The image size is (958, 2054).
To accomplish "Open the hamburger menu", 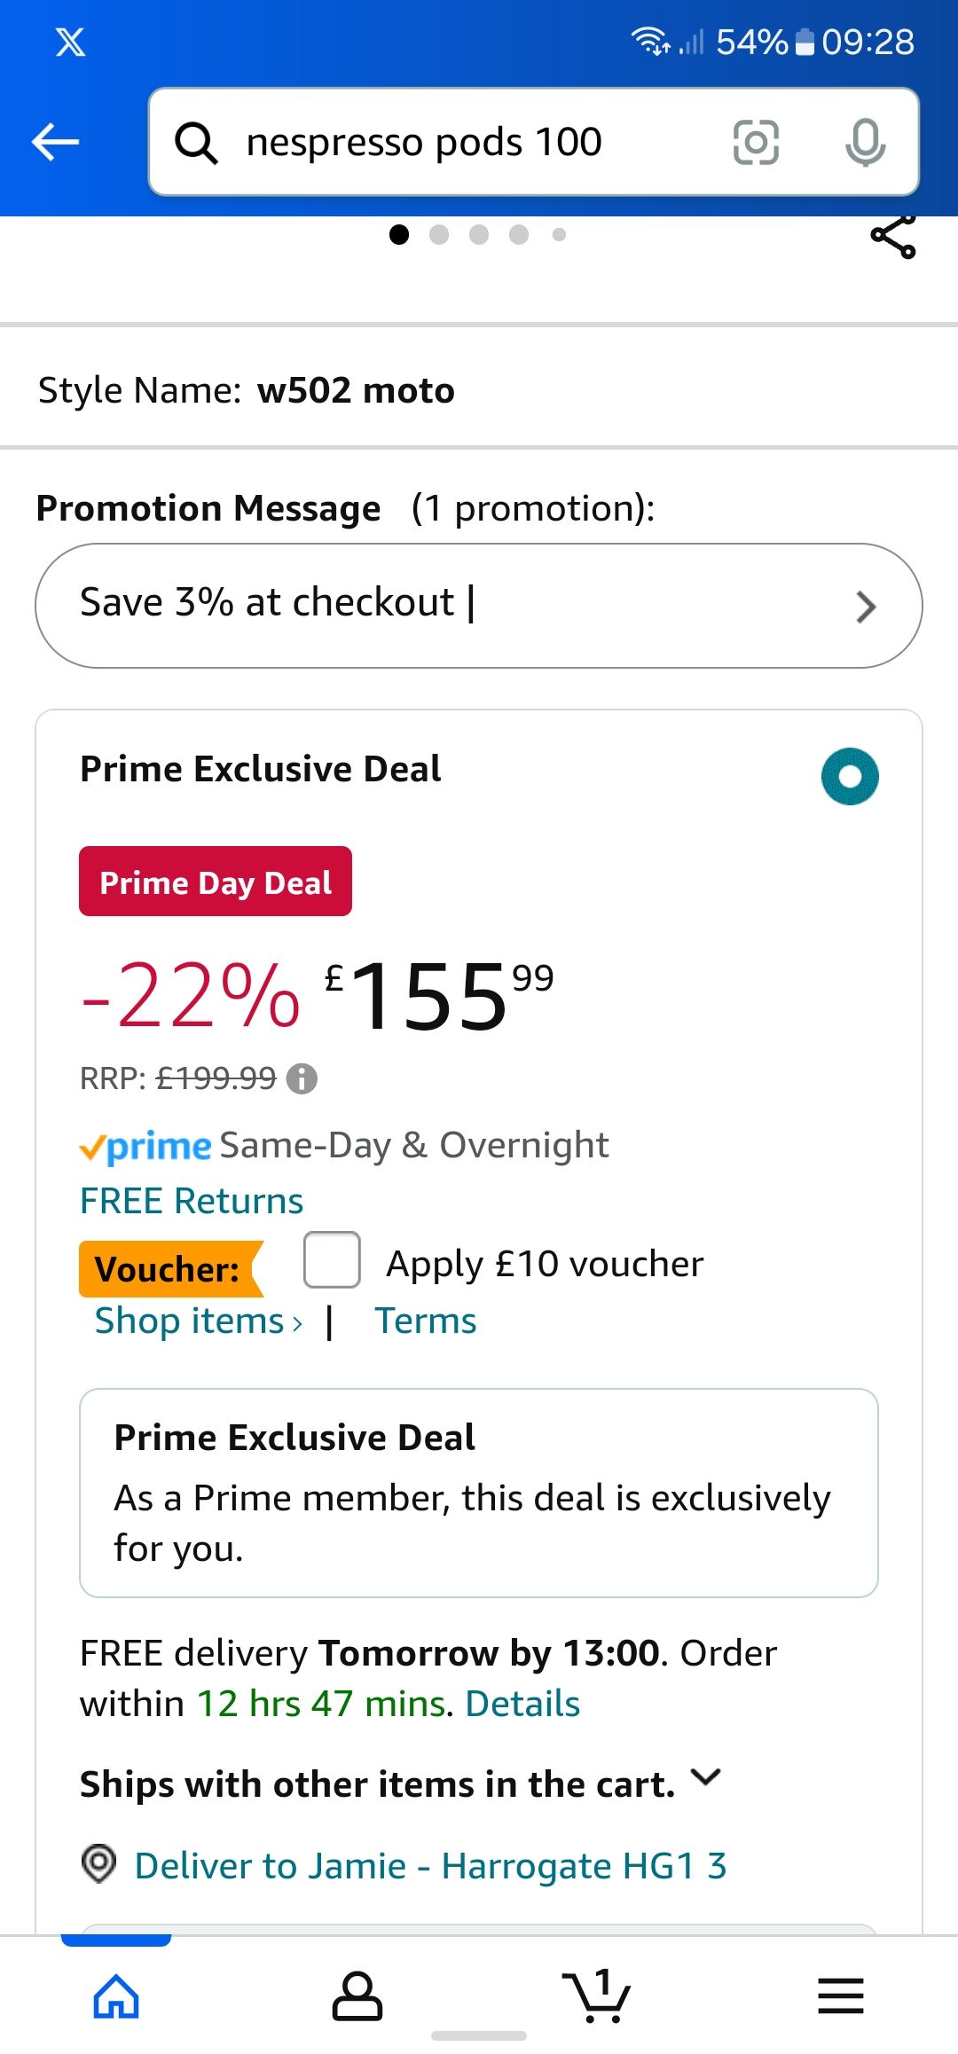I will tap(840, 1996).
